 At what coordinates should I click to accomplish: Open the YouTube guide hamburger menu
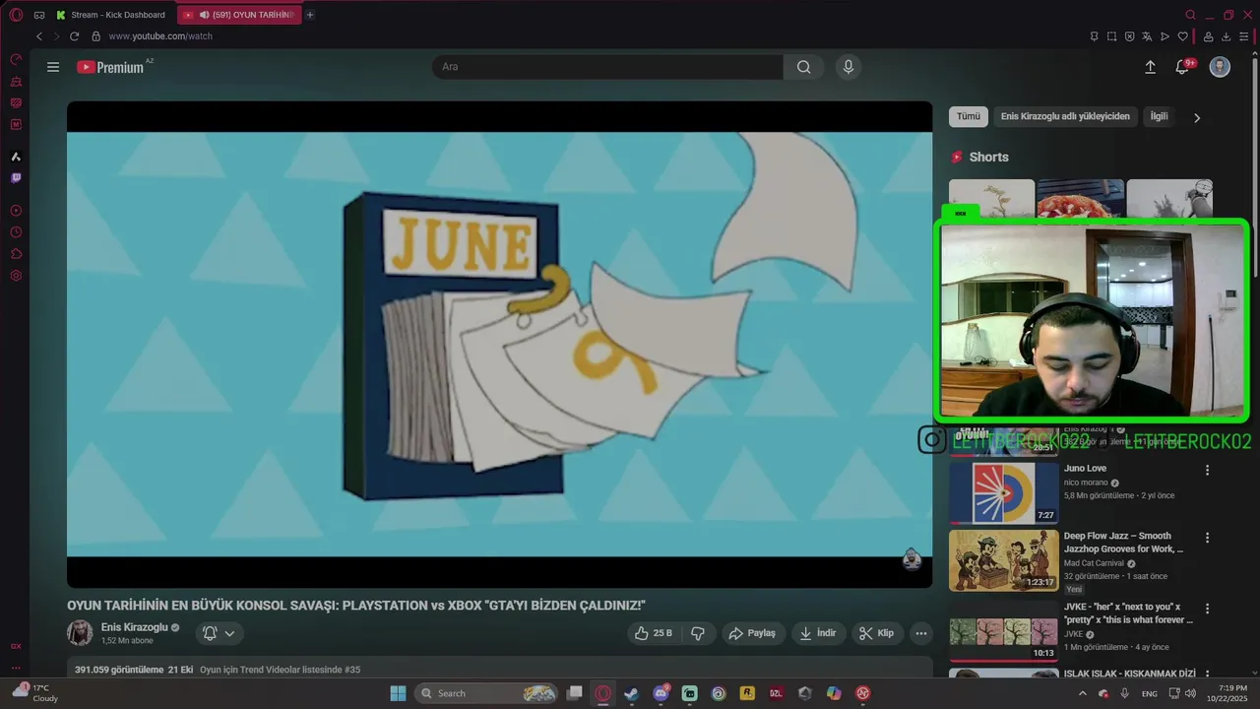pyautogui.click(x=53, y=67)
